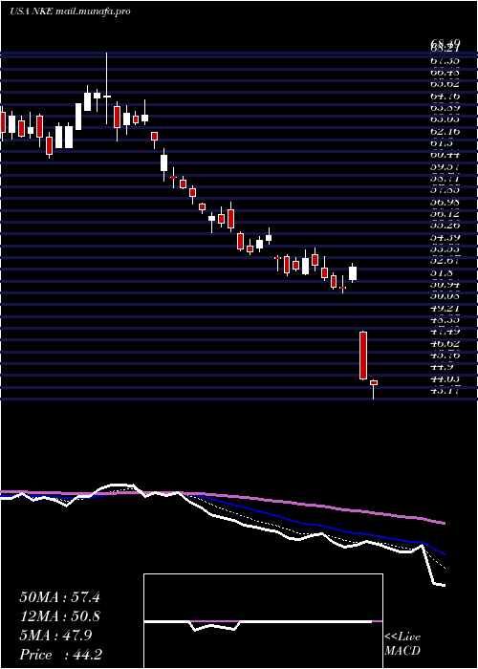Click the 62.16 price axis label

(445, 132)
